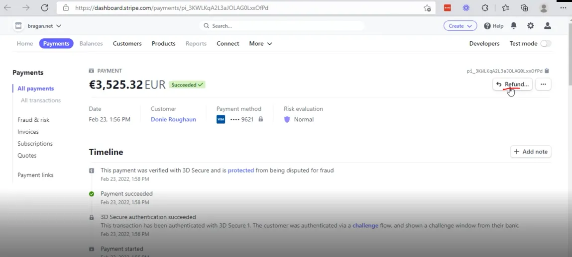This screenshot has width=572, height=257.
Task: Open the Balances tab
Action: [91, 43]
